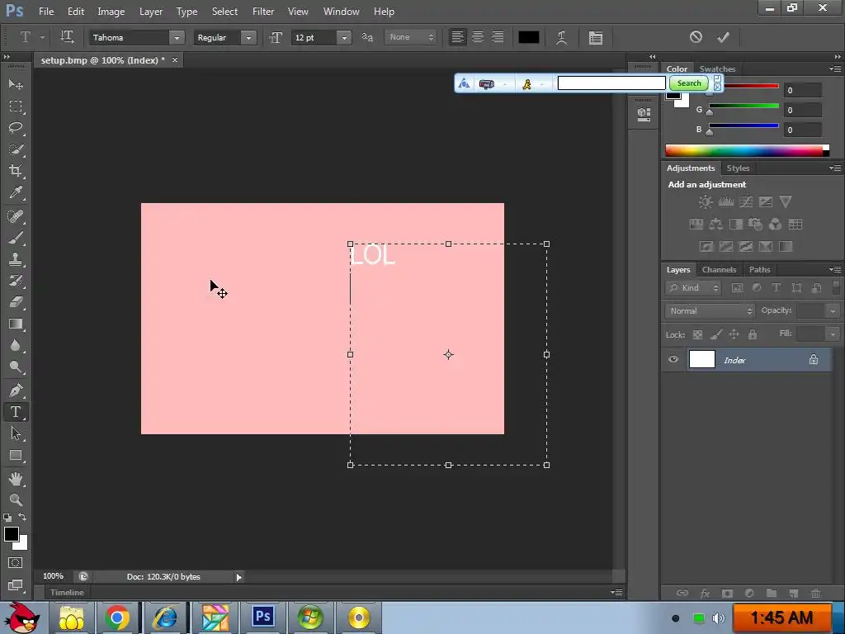
Task: Select the Lasso tool
Action: click(x=16, y=128)
